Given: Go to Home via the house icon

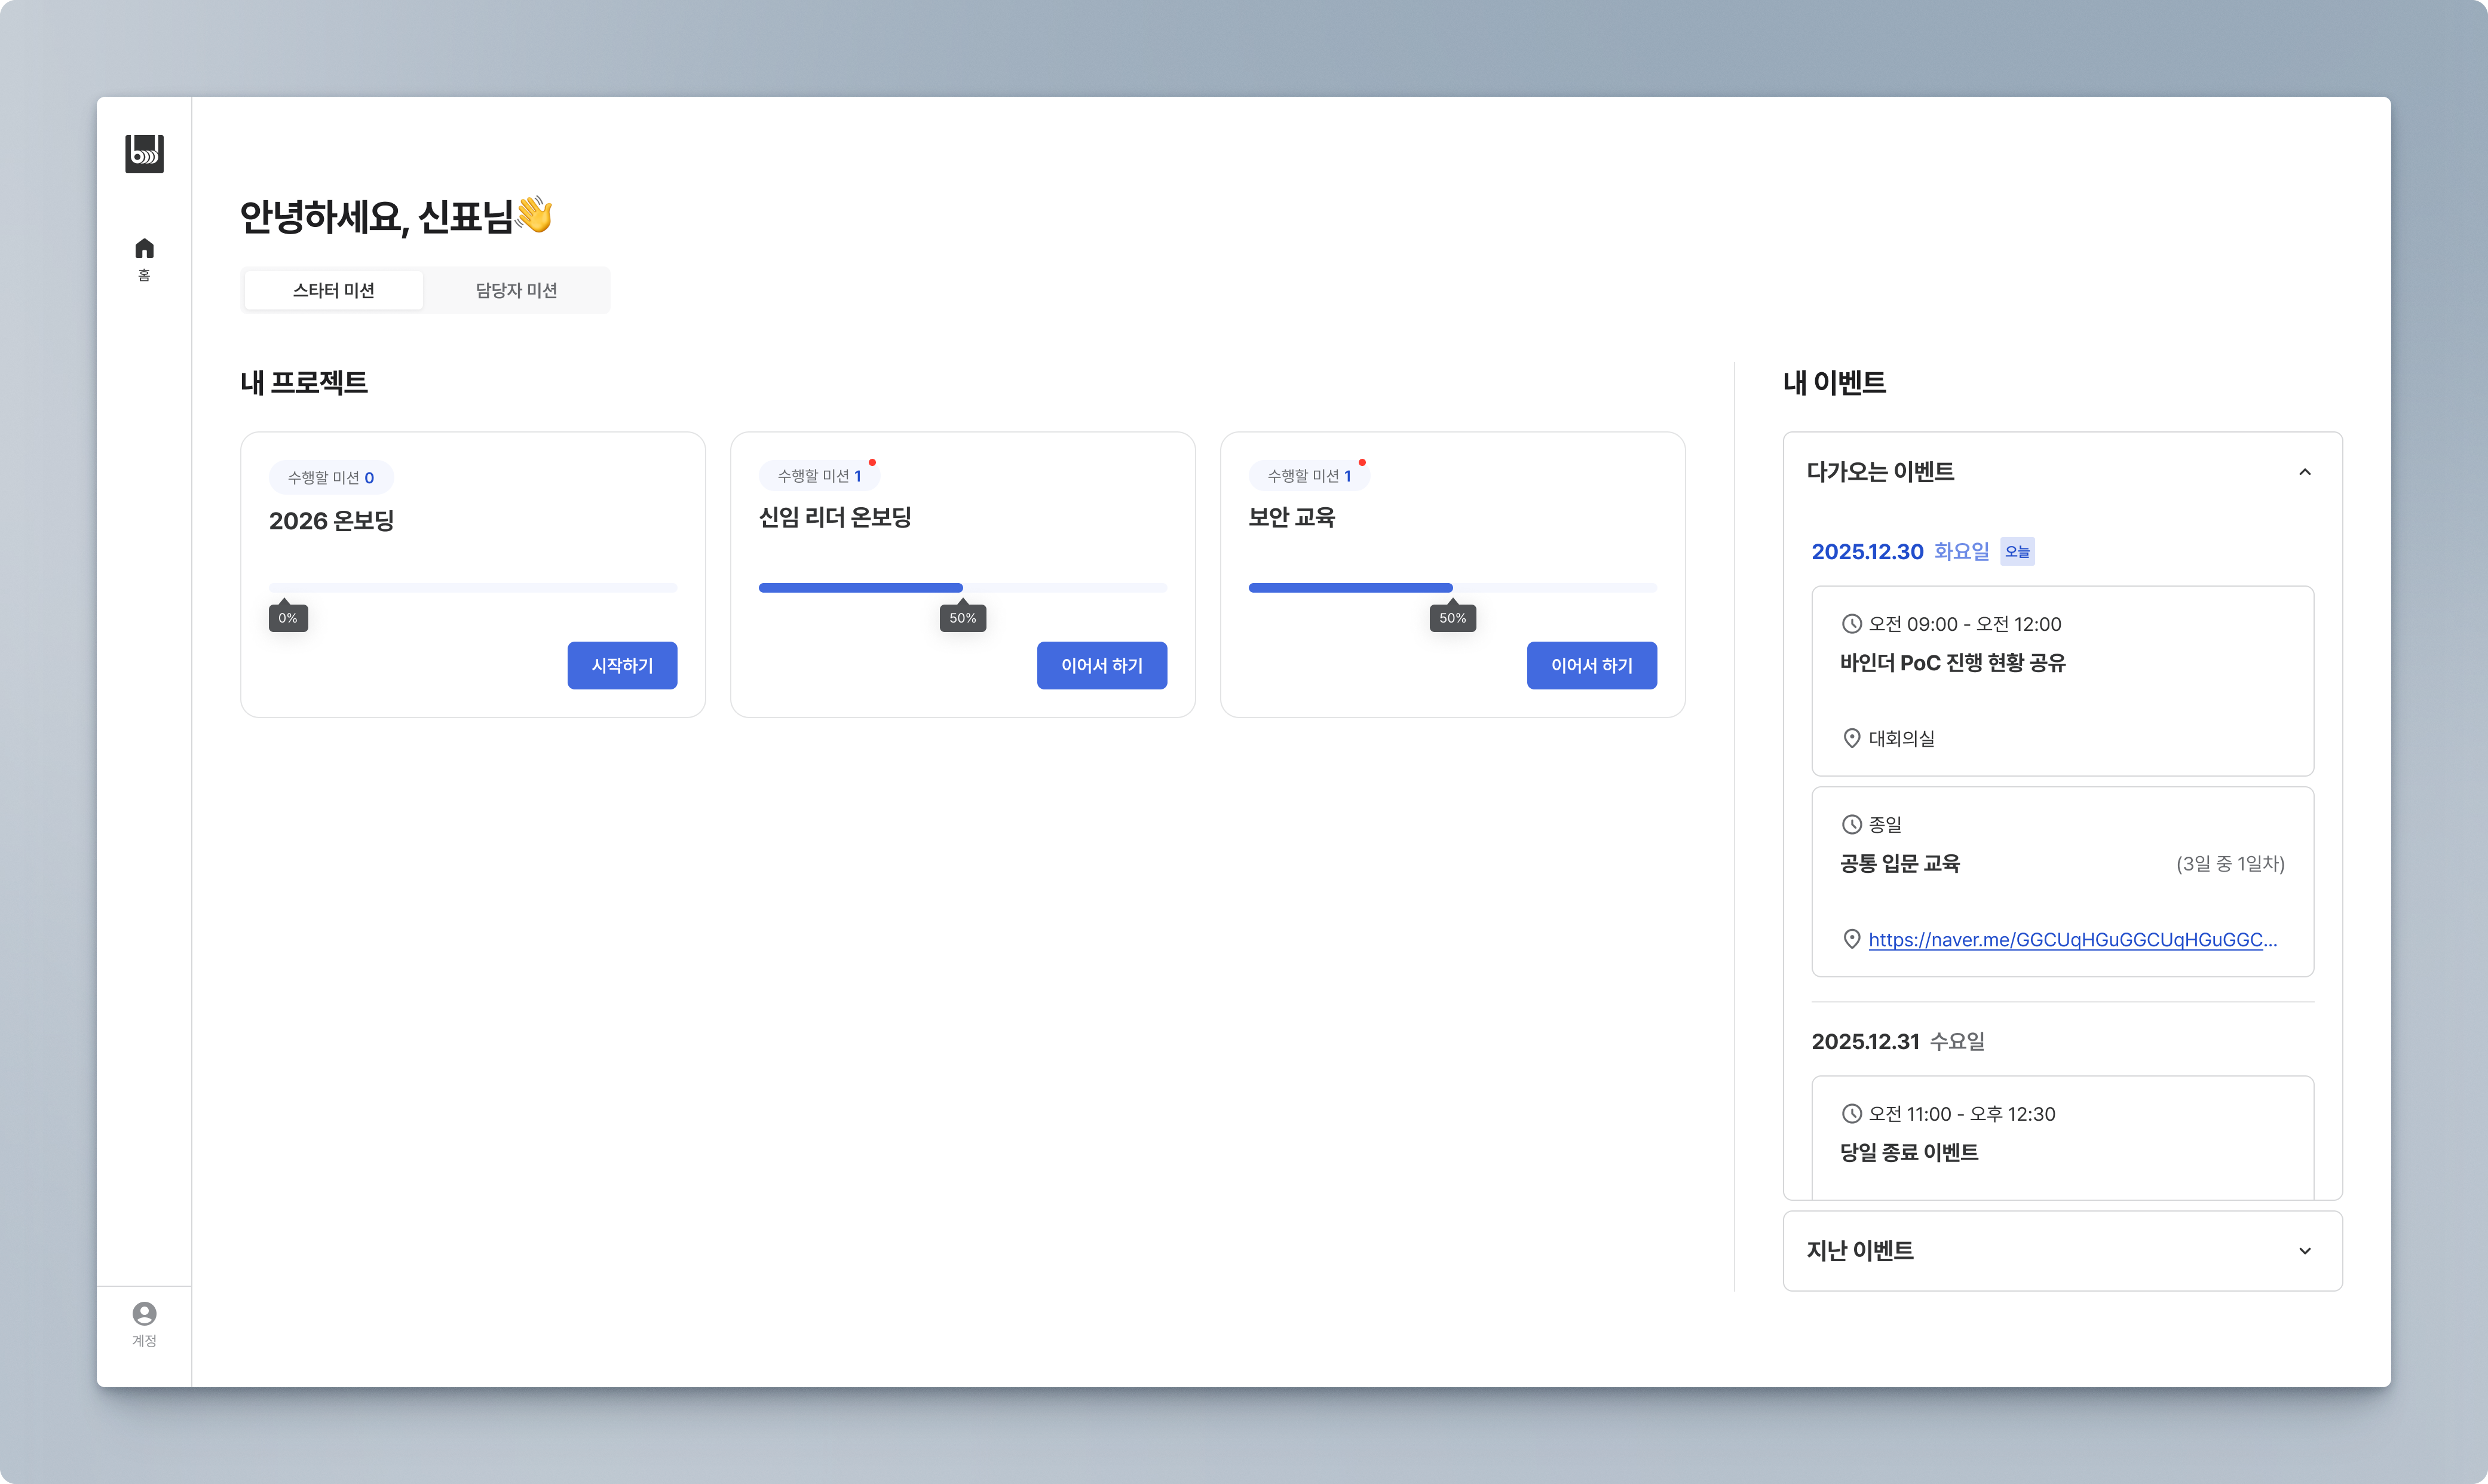Looking at the screenshot, I should (x=144, y=248).
